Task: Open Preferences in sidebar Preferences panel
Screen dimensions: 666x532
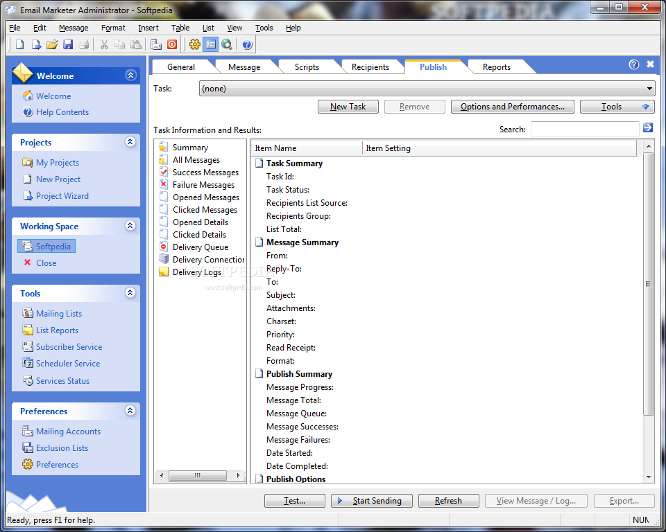Action: (57, 464)
